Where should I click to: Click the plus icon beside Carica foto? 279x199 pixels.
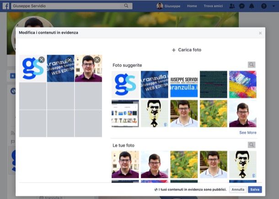click(x=174, y=50)
